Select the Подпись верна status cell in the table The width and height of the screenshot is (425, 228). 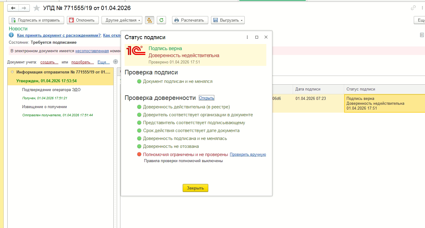pyautogui.click(x=385, y=104)
